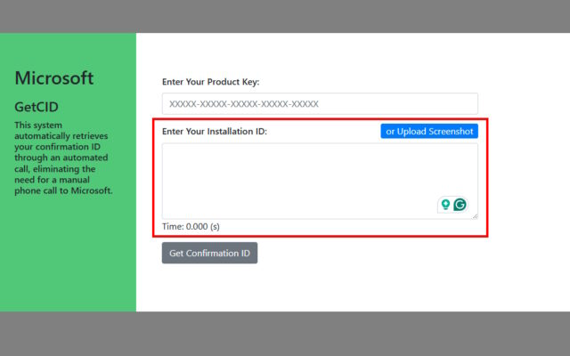Select the GetCID title text
Screen dimensions: 570x356
[x=37, y=107]
